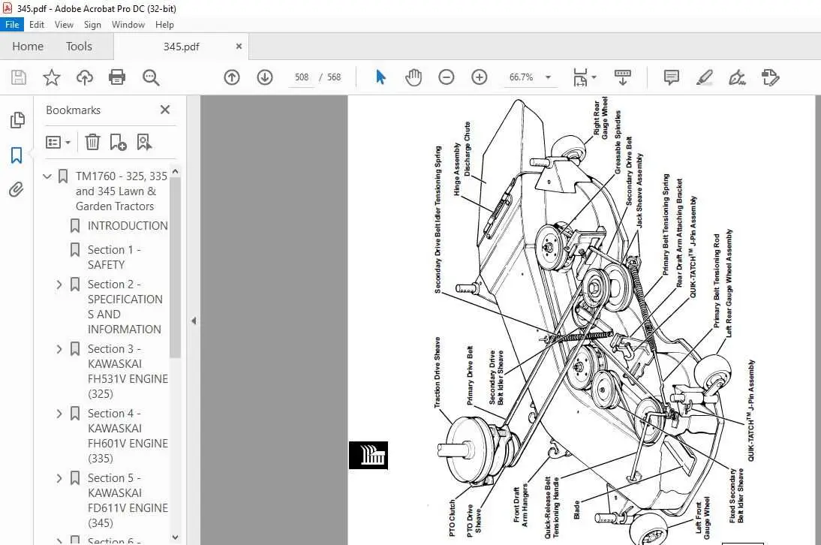Open the Window menu
Image resolution: width=821 pixels, height=545 pixels.
(128, 25)
